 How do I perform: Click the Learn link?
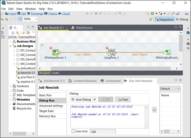coord(13,14)
